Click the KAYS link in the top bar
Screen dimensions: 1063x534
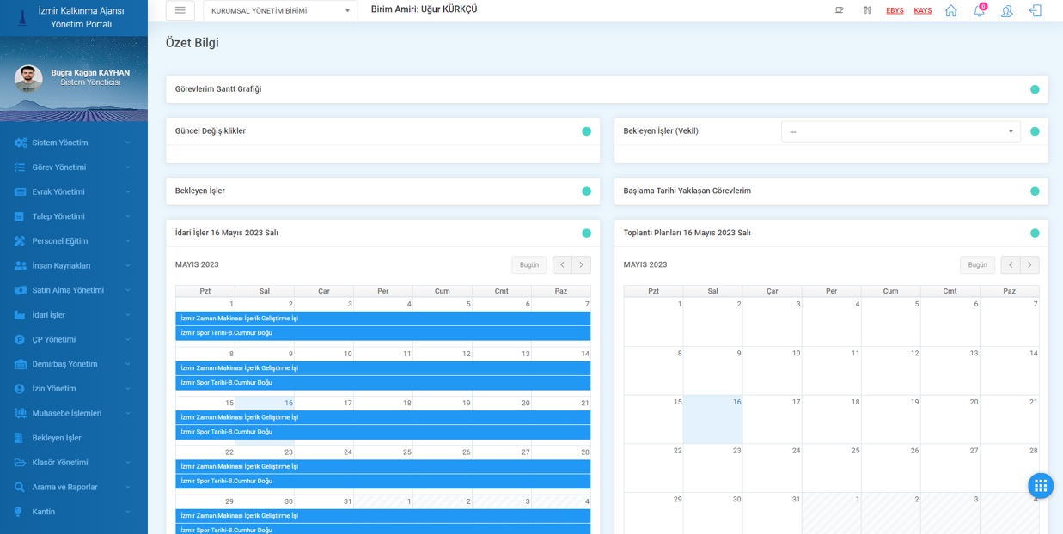pyautogui.click(x=923, y=11)
